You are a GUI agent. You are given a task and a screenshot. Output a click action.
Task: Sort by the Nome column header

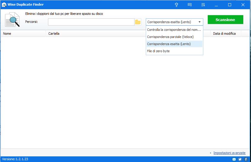pos(23,34)
